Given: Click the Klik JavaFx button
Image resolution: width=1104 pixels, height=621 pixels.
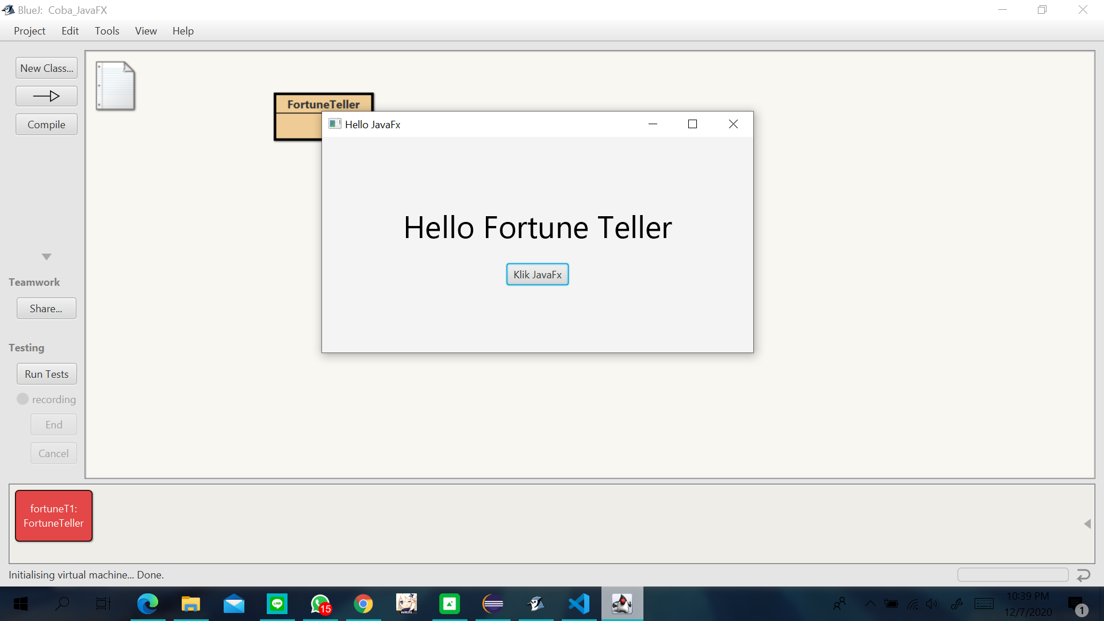Looking at the screenshot, I should [537, 275].
